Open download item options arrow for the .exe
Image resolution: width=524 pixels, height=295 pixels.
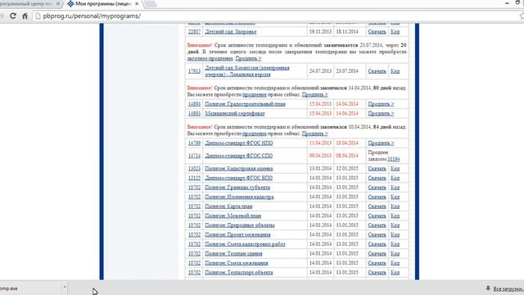[65, 288]
